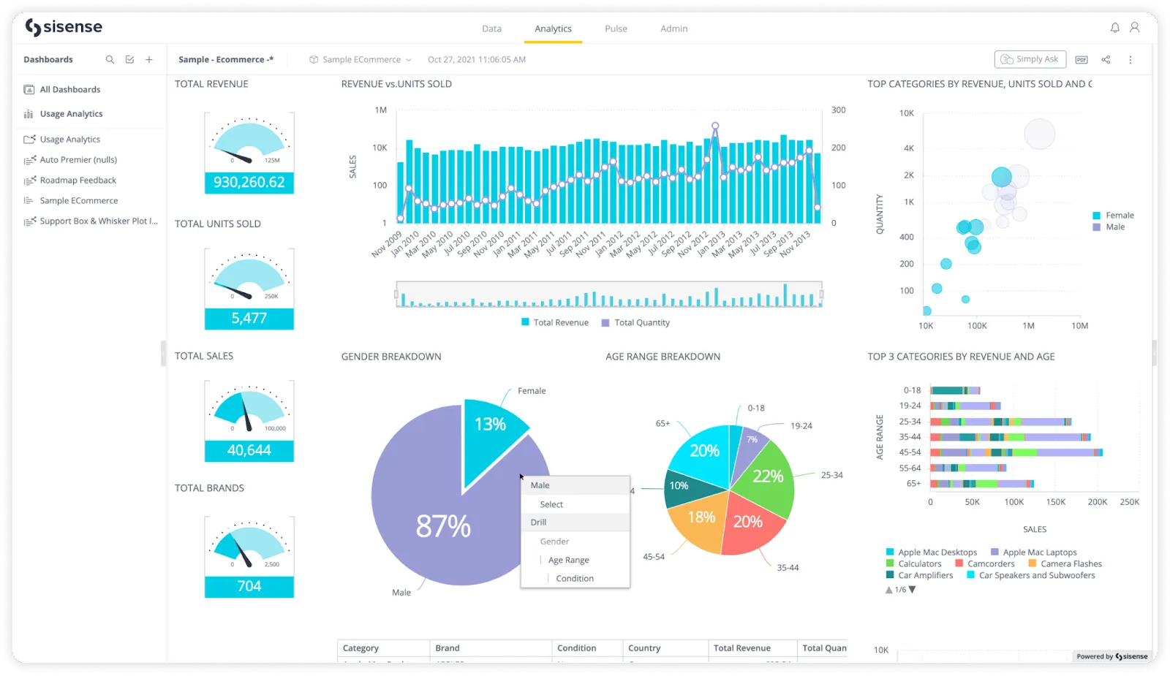Open the Auto Premier (nulls) dashboard

(x=78, y=159)
